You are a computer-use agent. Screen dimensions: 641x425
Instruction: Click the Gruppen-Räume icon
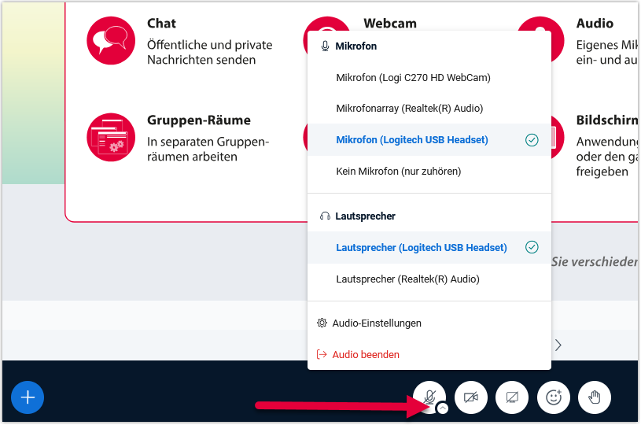[x=111, y=138]
